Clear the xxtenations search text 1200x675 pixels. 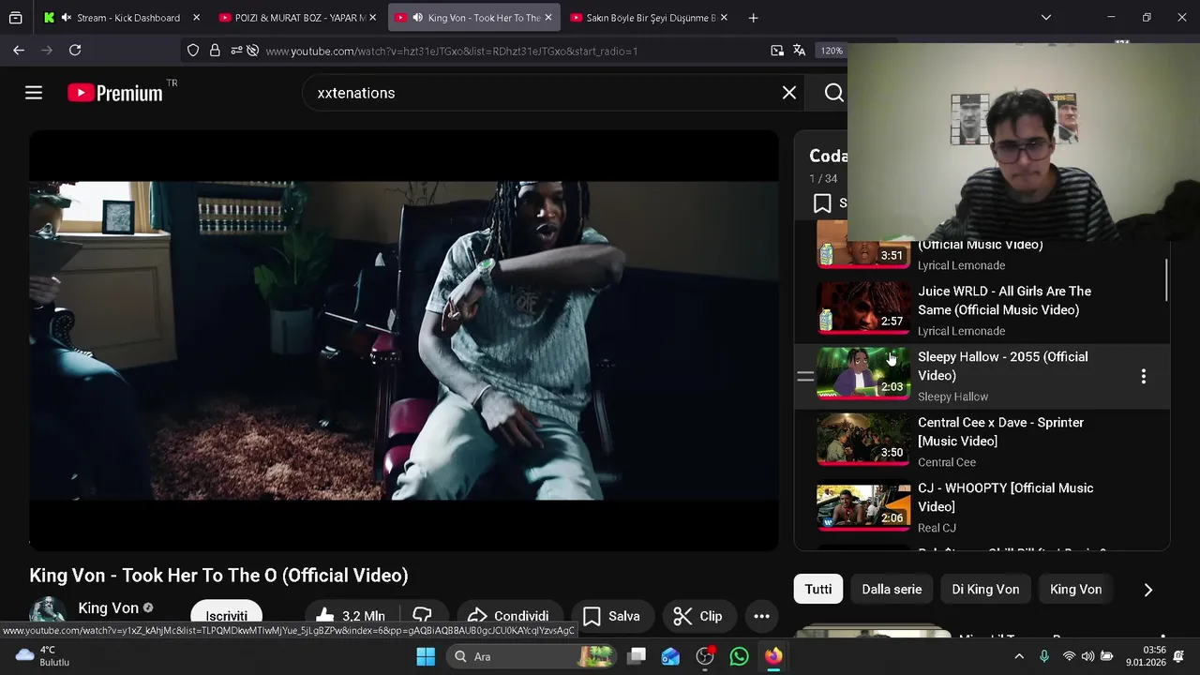point(789,93)
